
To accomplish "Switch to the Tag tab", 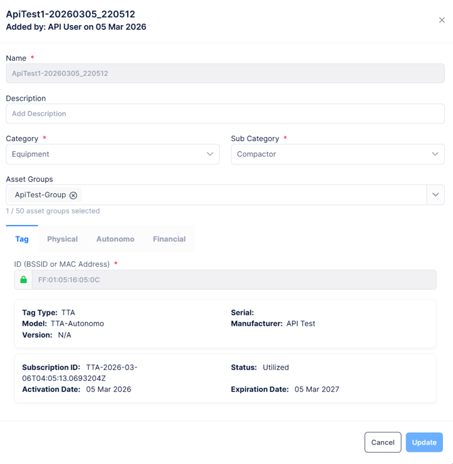I will pos(22,239).
